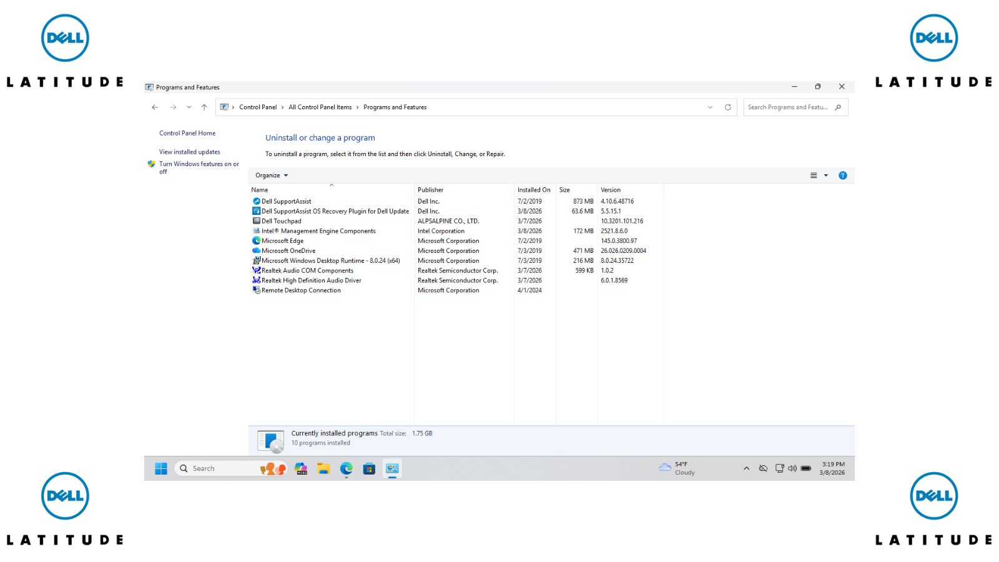Open the Organize dropdown menu

272,175
